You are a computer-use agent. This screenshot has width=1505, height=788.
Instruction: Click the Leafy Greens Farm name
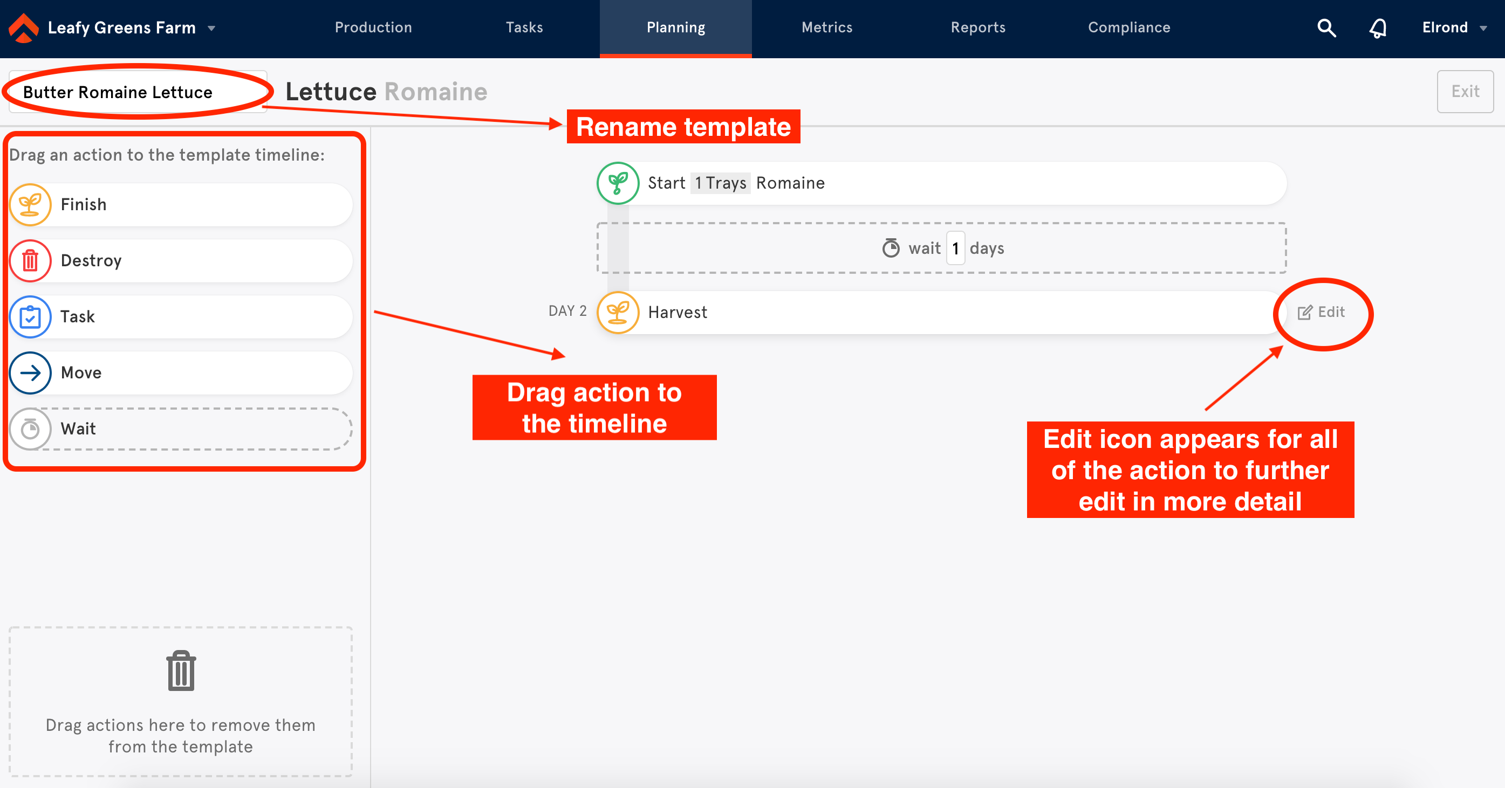point(121,27)
